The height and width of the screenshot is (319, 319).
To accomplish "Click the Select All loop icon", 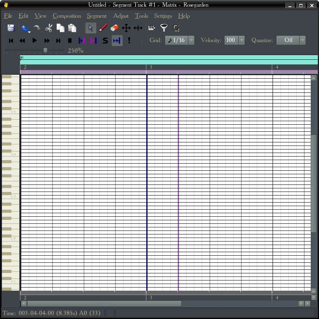I will 176,28.
